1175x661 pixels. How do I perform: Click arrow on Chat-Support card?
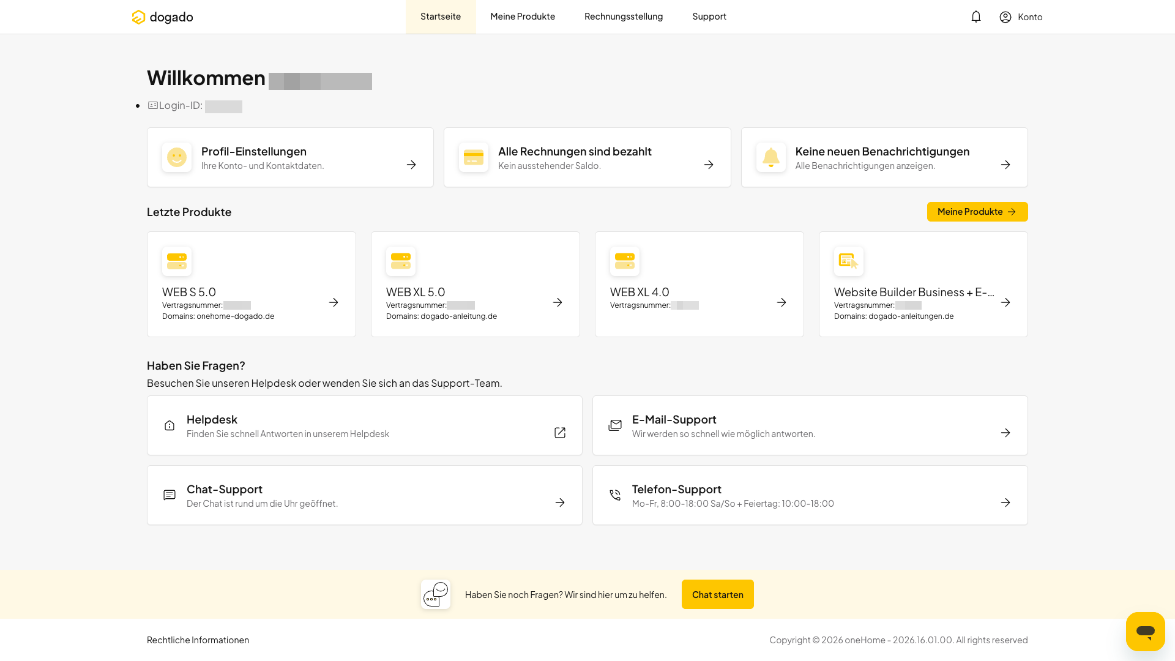pos(560,502)
